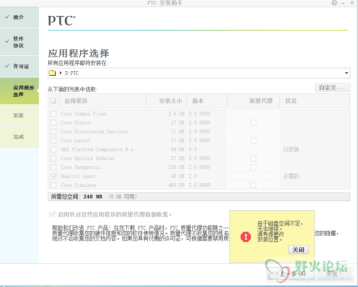This screenshot has width=358, height=287.
Task: Toggle quality agent box for Creo Parametric
Action: [253, 167]
